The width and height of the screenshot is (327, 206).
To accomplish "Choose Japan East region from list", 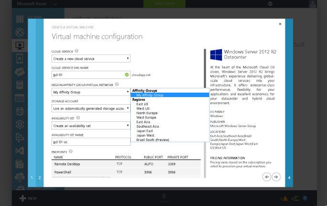I will (145, 131).
